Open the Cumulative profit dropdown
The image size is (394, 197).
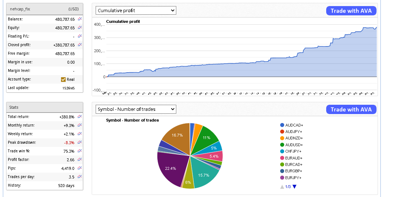136,11
